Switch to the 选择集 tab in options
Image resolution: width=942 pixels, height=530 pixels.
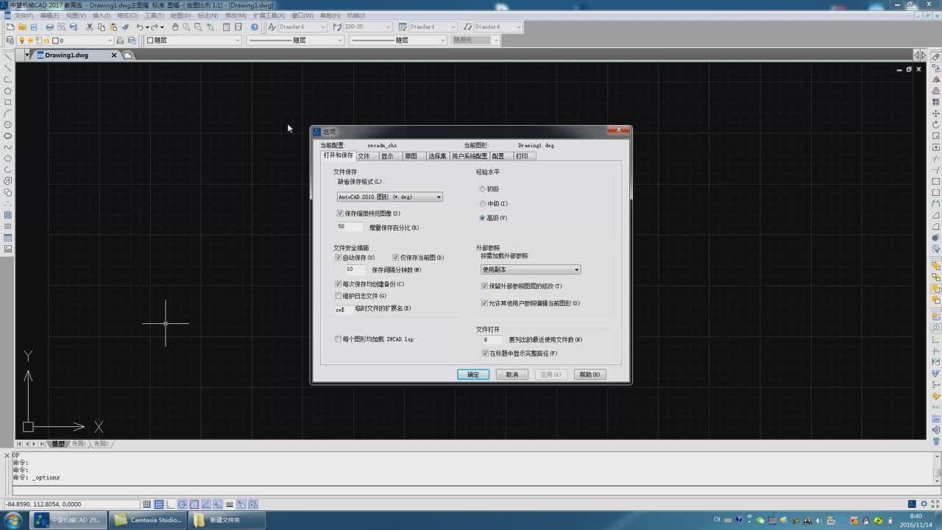click(438, 156)
